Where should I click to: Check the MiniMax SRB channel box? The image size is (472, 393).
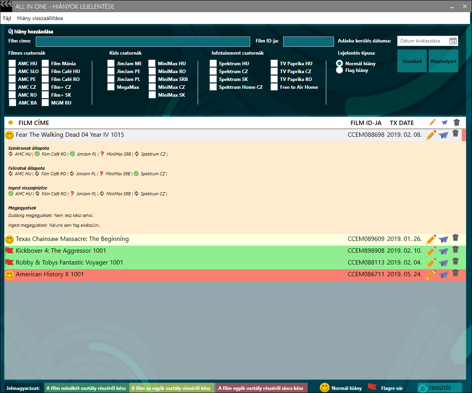152,79
